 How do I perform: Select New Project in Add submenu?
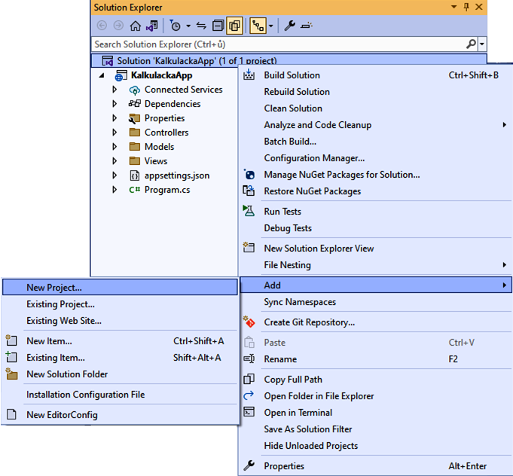[x=120, y=288]
